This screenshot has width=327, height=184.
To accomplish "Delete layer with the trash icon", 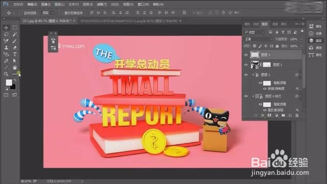I will (x=297, y=116).
